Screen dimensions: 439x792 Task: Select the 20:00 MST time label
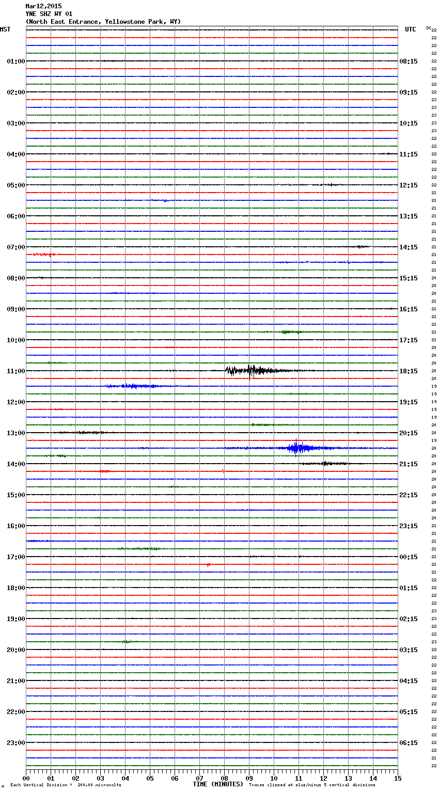[x=15, y=650]
